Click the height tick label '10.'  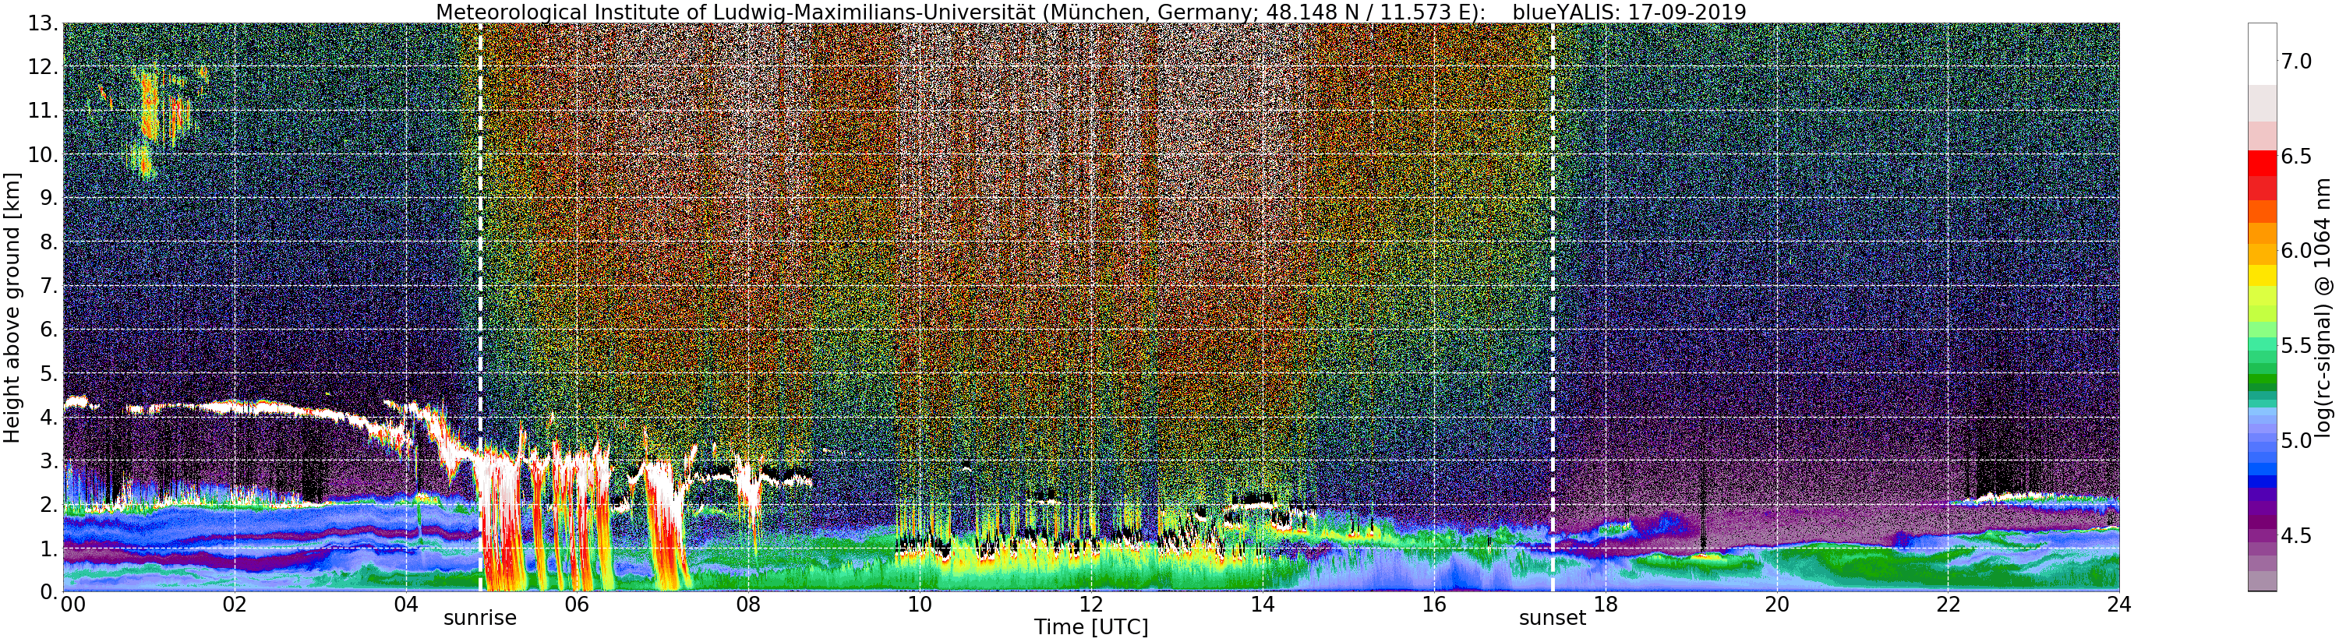[x=44, y=154]
